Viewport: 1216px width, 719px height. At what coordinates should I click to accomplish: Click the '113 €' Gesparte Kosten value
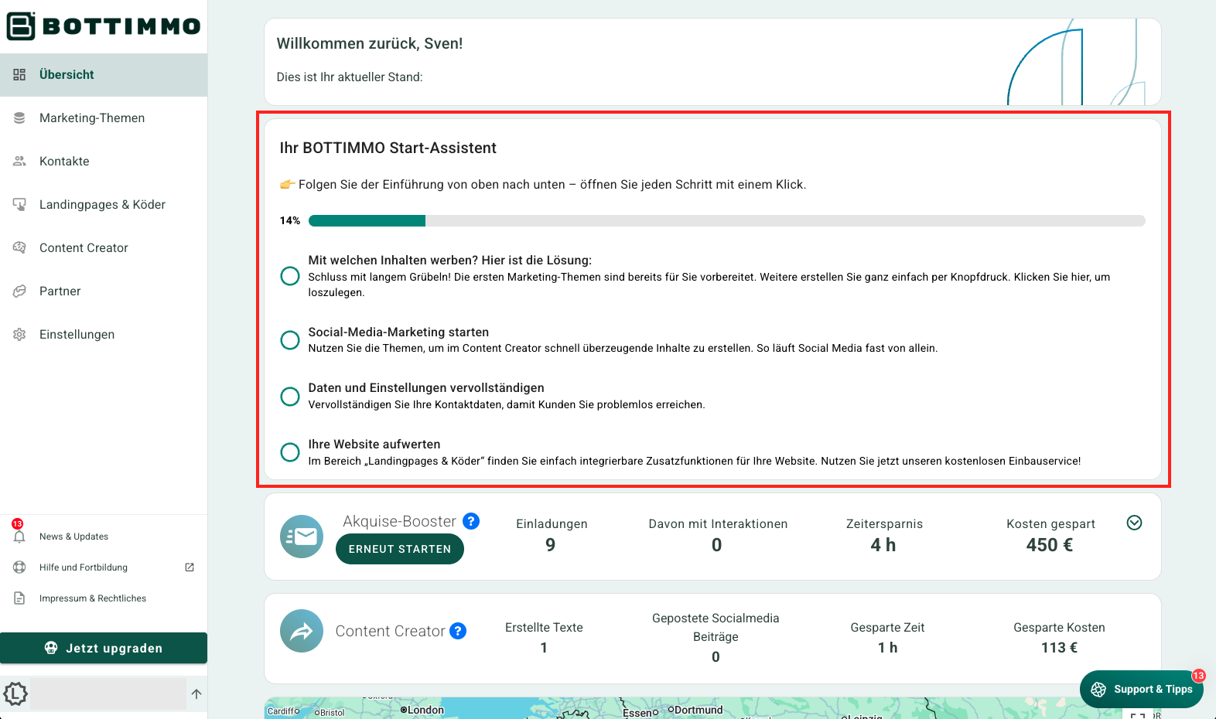coord(1060,648)
